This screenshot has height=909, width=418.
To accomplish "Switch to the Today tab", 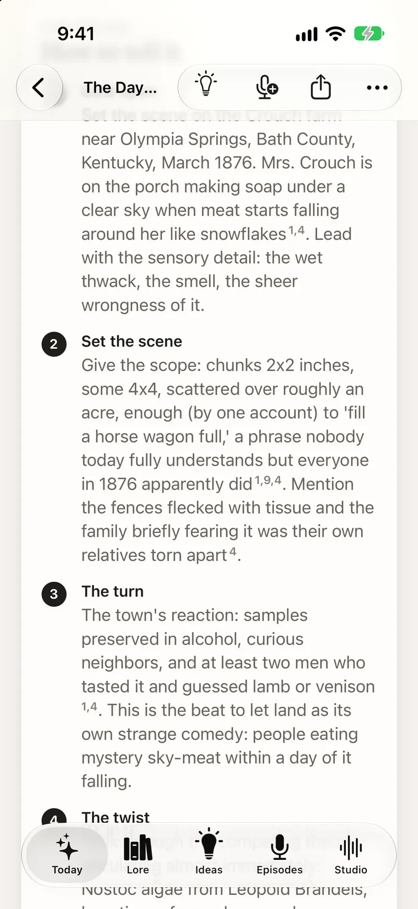I will coord(67,855).
